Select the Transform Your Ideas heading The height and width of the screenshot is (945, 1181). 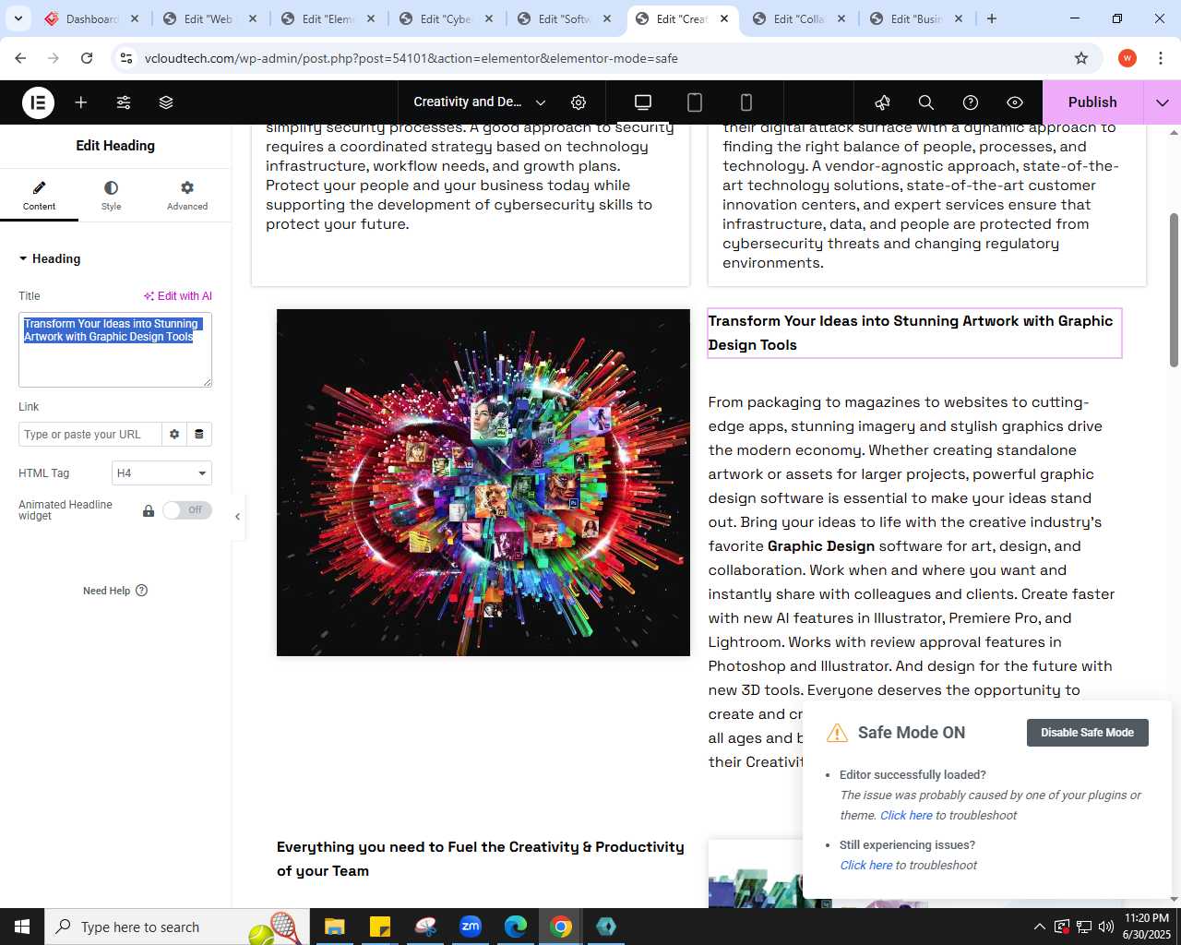click(x=913, y=333)
